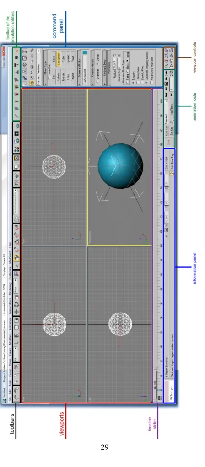Open the 'Selected' key filter dropdown
Image resolution: width=205 pixels, height=467 pixels.
167,111
